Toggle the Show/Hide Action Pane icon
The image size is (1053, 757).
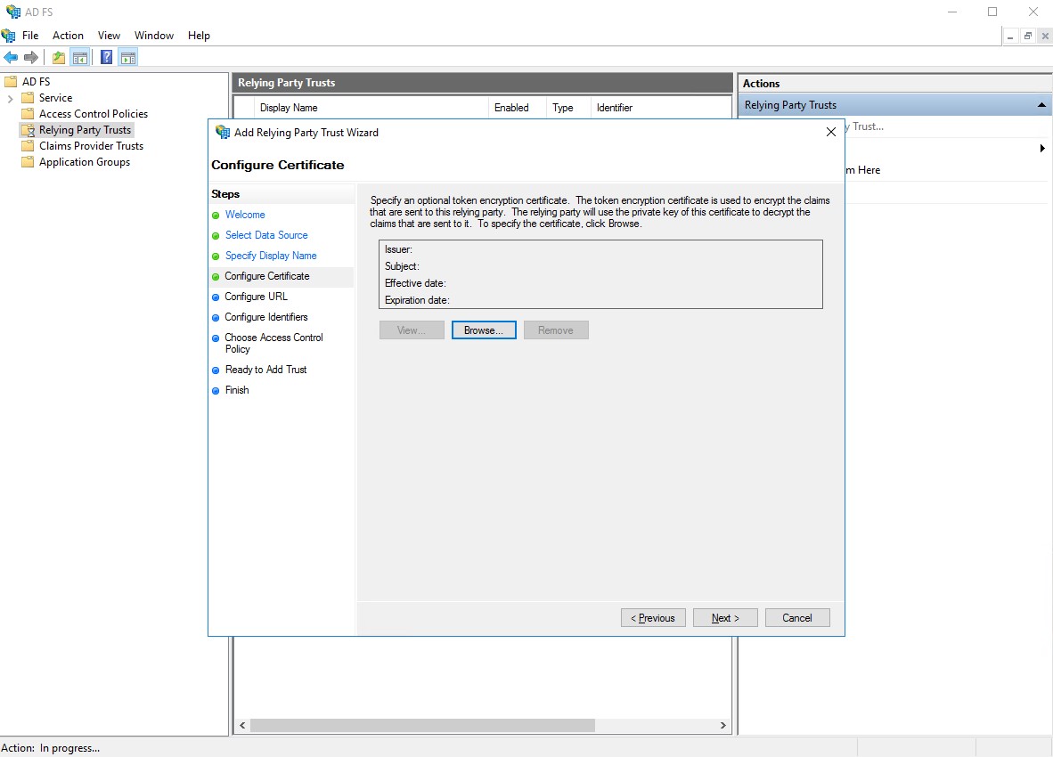pyautogui.click(x=127, y=56)
